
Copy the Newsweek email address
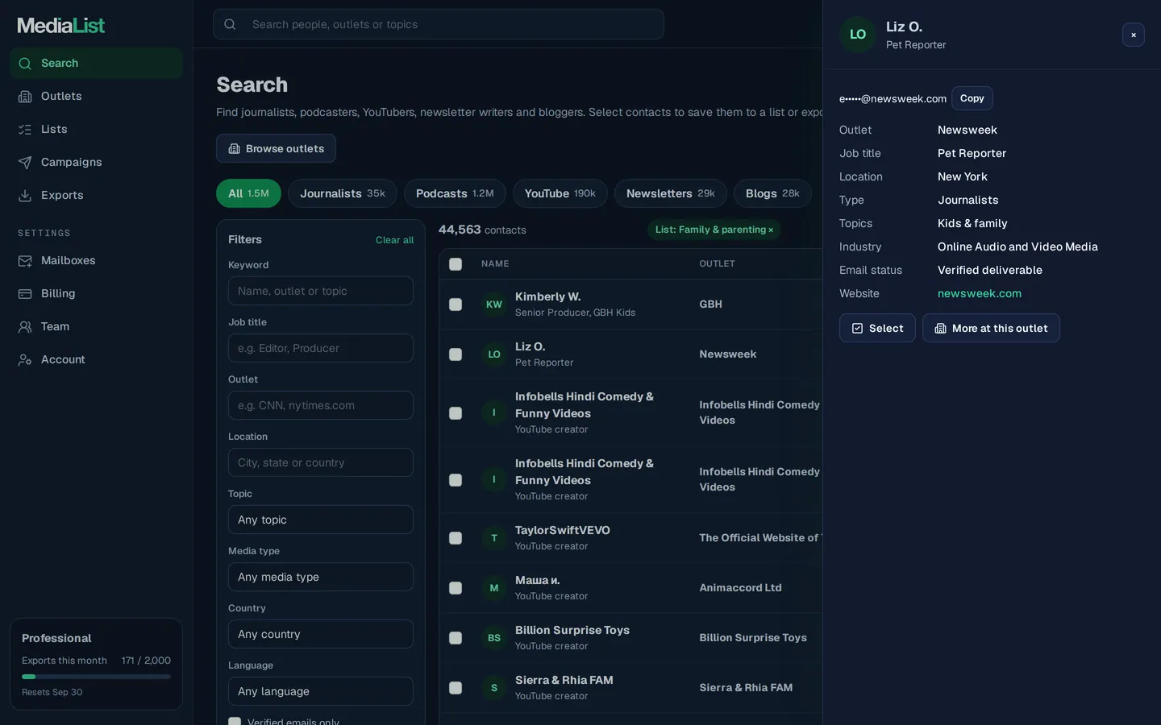pos(972,98)
